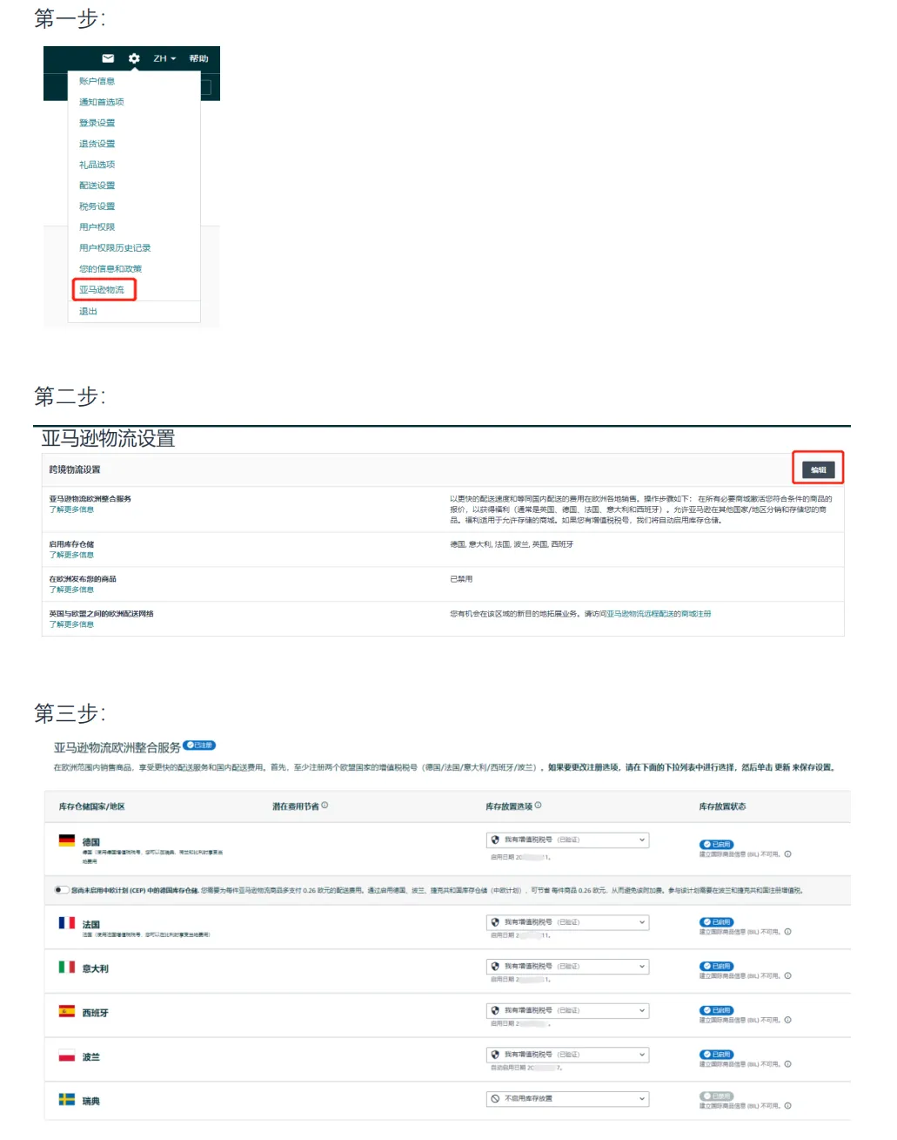
Task: Click the 库存放置状态 column header
Action: (722, 806)
